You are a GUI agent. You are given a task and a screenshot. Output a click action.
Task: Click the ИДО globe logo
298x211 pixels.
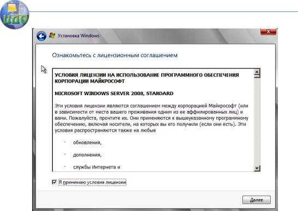15,15
